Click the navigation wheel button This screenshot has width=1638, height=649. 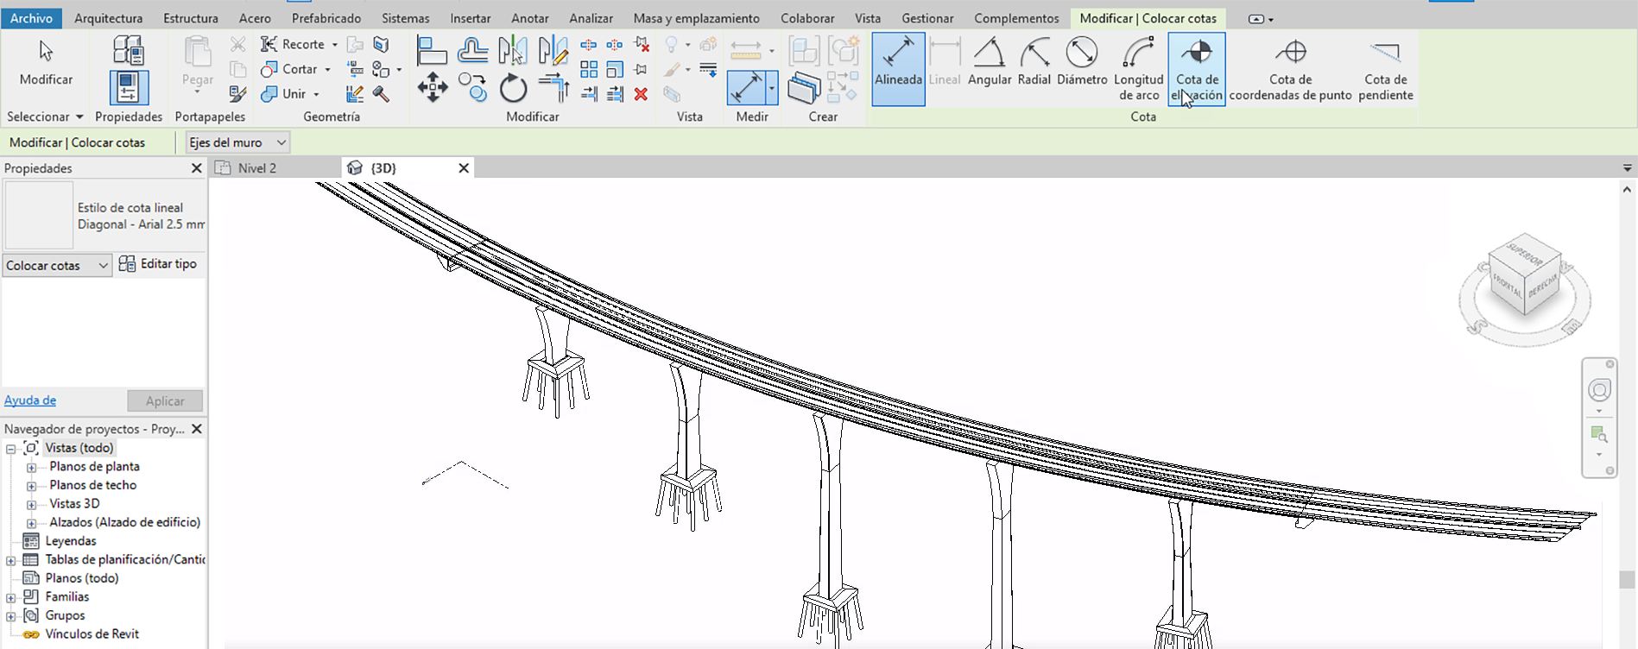point(1599,390)
